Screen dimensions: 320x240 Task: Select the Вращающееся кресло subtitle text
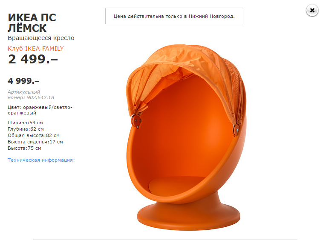[41, 38]
